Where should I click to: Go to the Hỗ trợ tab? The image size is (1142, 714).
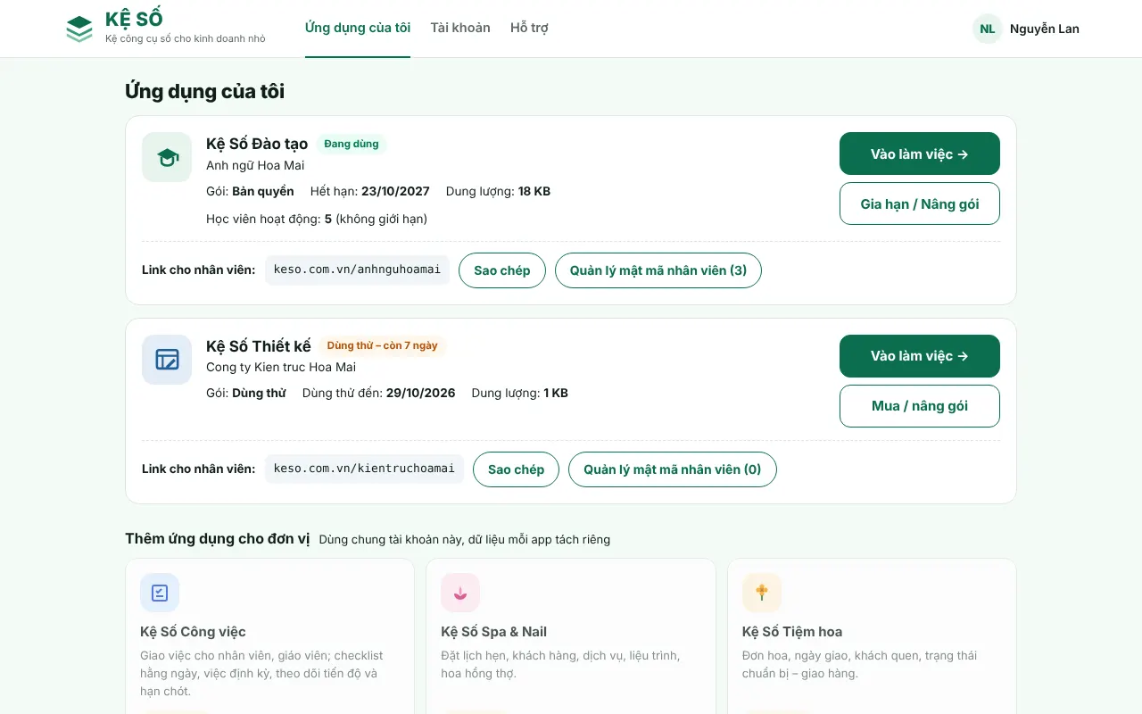click(x=529, y=28)
